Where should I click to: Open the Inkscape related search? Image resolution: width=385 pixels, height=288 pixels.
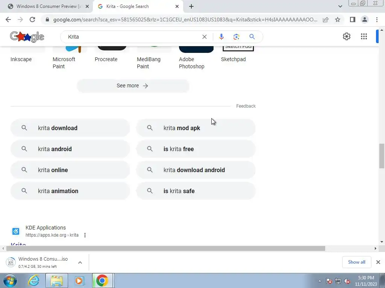point(21,59)
